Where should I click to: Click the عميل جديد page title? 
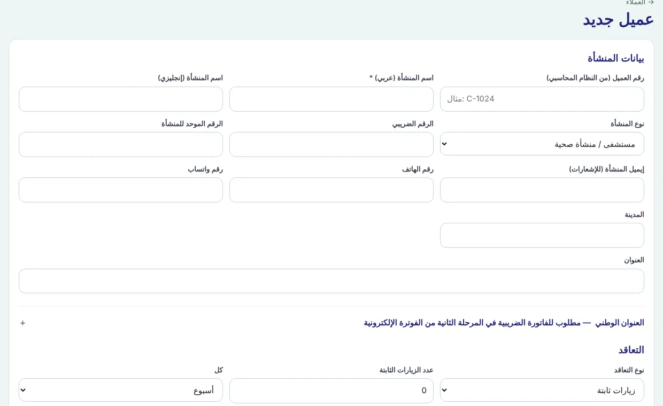(x=618, y=19)
